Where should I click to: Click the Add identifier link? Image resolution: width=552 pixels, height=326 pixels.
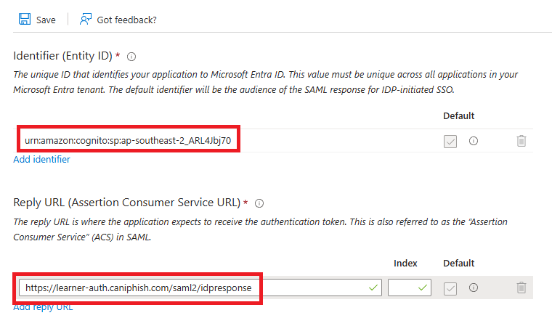tap(41, 159)
